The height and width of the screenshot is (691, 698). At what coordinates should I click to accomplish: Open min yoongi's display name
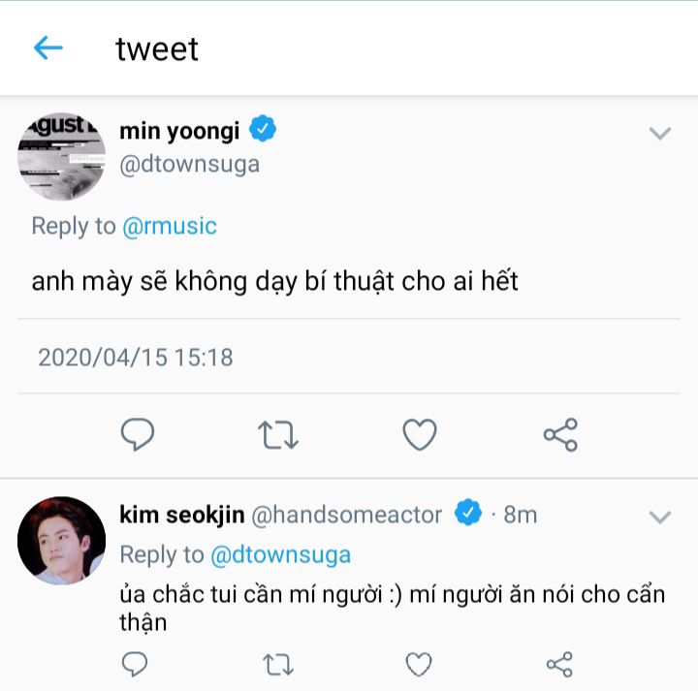(179, 130)
